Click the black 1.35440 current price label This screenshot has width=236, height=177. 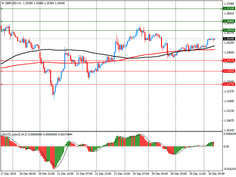pyautogui.click(x=229, y=39)
